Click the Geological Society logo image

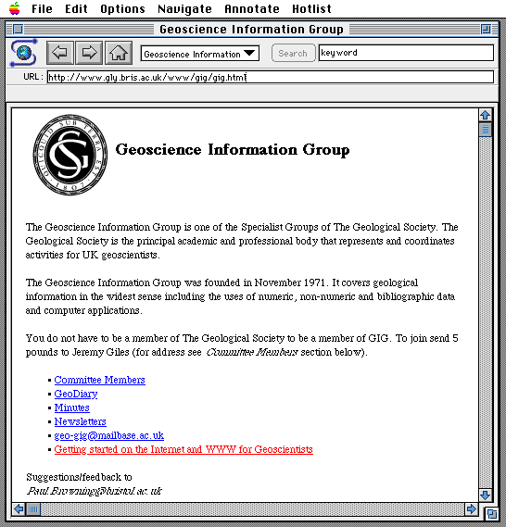pos(70,155)
